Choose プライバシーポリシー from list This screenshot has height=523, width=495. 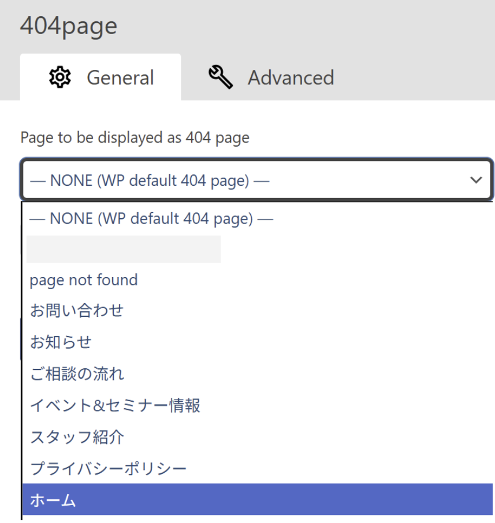pos(108,468)
